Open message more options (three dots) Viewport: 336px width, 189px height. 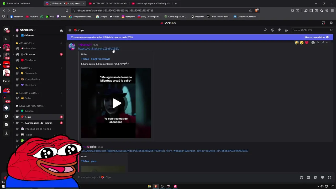pos(328,43)
